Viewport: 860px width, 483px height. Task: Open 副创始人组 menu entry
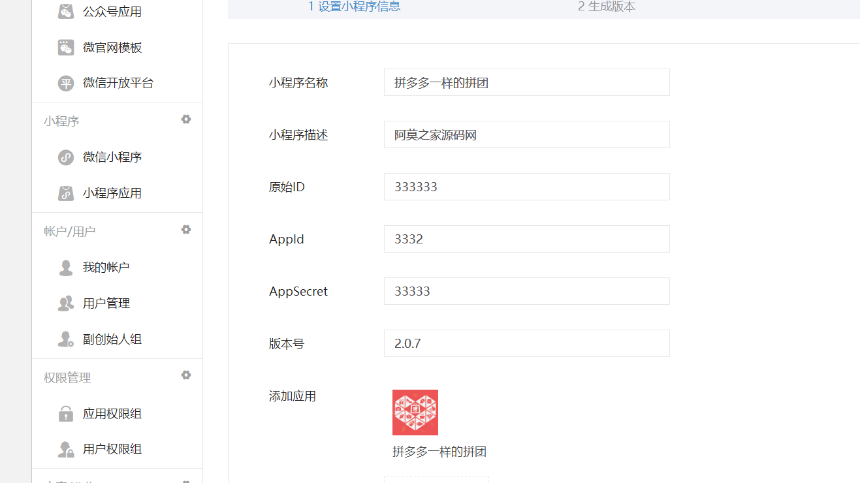(x=112, y=339)
